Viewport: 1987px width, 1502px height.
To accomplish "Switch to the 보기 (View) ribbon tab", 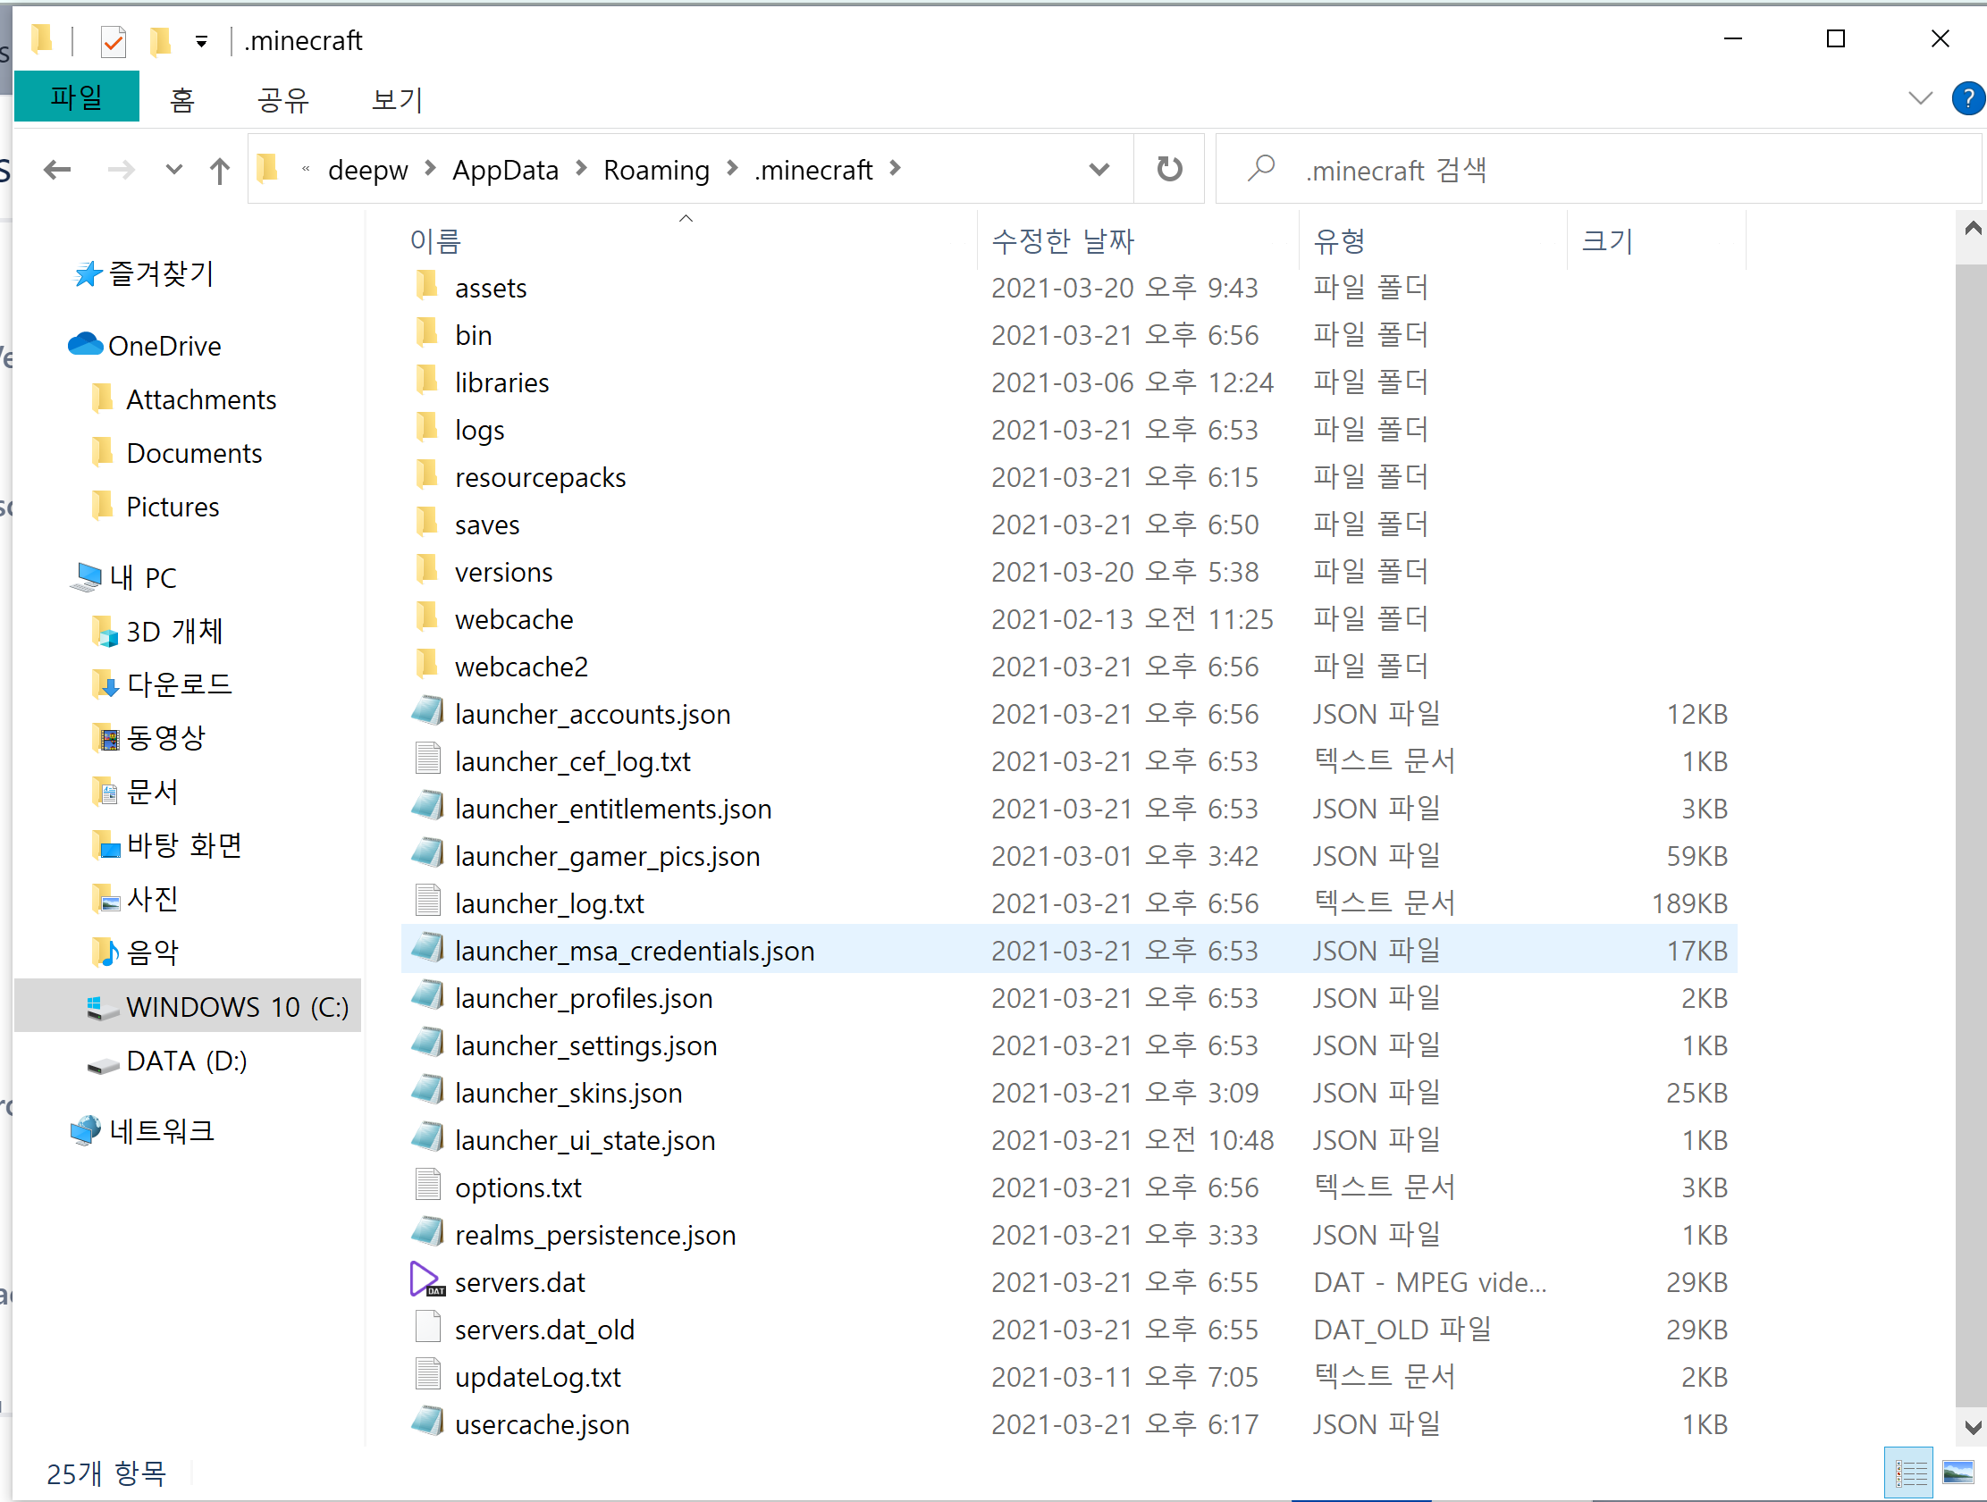I will [x=396, y=99].
